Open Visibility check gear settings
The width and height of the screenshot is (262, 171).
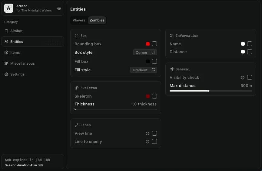pyautogui.click(x=243, y=78)
